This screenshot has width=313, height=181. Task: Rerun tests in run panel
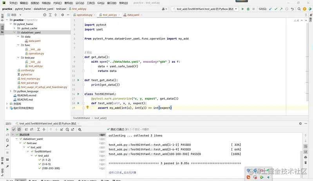pos(7,130)
